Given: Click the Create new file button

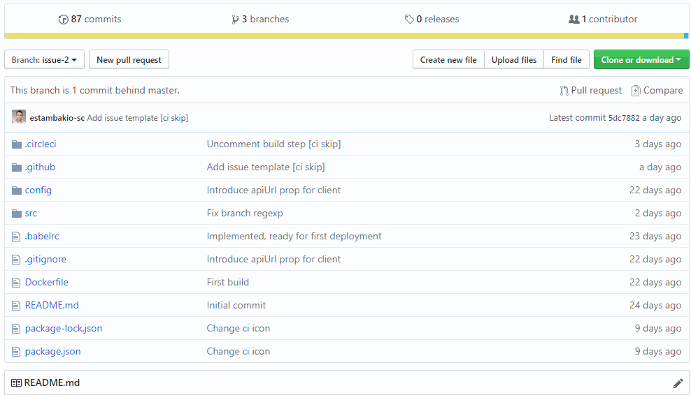Looking at the screenshot, I should (448, 60).
